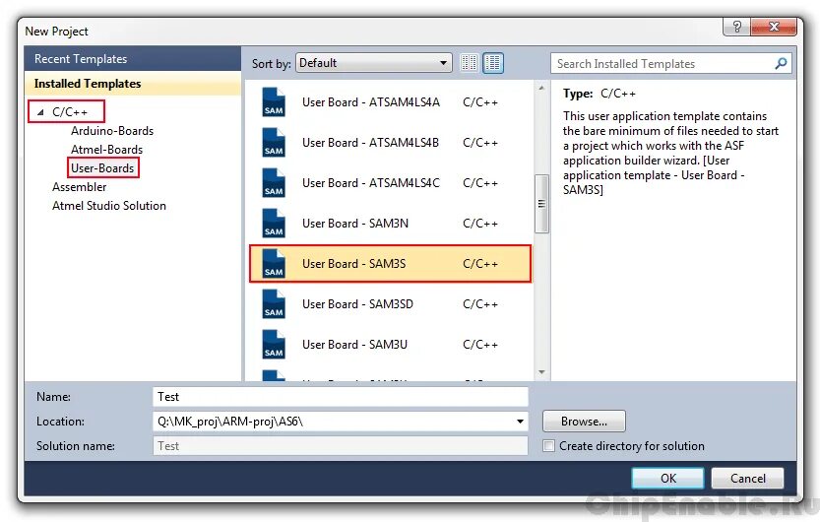820x522 pixels.
Task: Open the Sort by Default dropdown
Action: click(x=374, y=63)
